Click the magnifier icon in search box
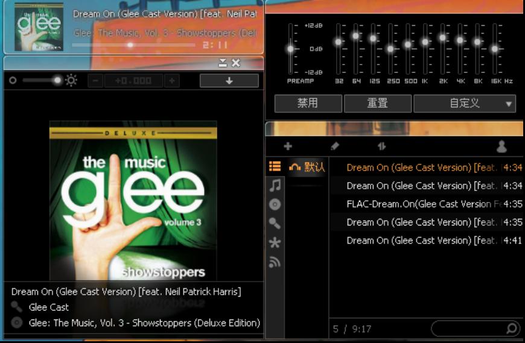The width and height of the screenshot is (525, 343). click(x=512, y=329)
